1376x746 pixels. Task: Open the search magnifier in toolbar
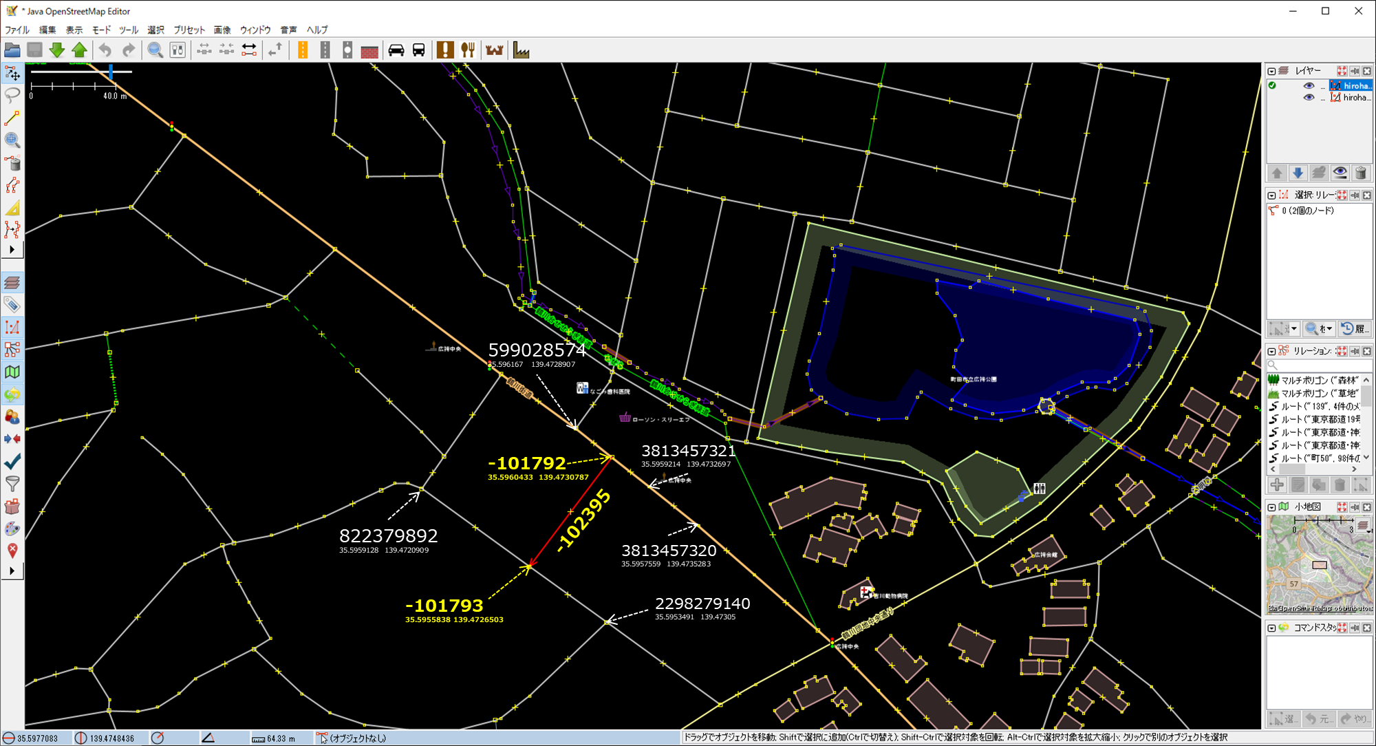155,50
